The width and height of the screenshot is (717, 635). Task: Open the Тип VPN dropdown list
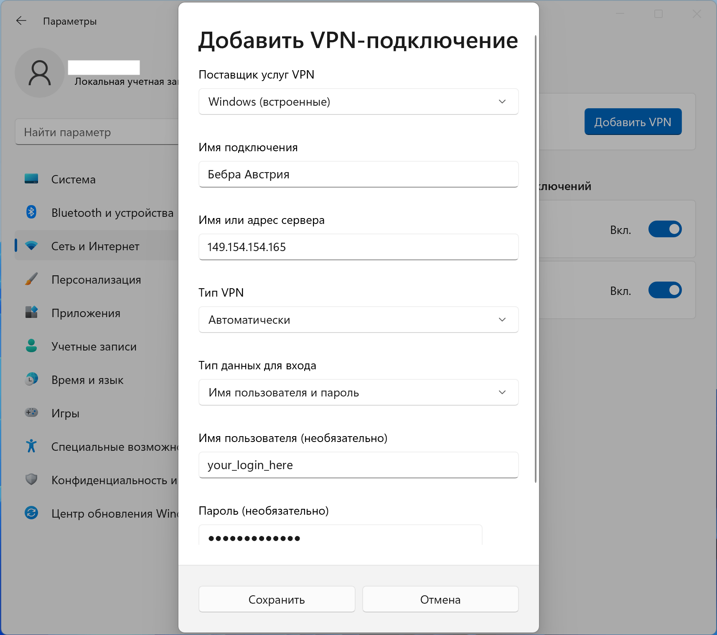[358, 320]
